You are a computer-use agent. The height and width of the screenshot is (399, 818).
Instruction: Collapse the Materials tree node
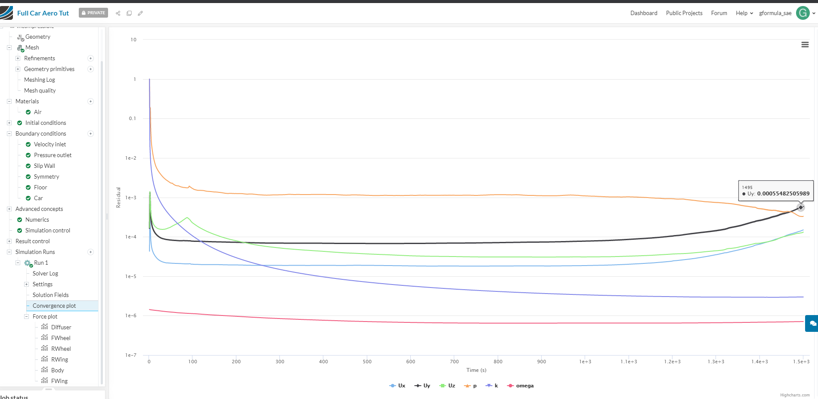[9, 102]
